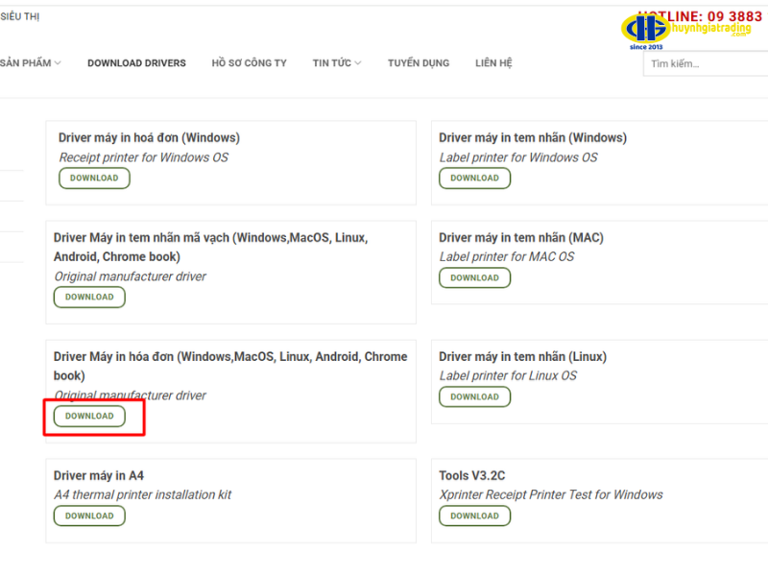Screen dimensions: 768x576
Task: Open the DOWNLOAD DRIVERS menu item
Action: pos(136,63)
